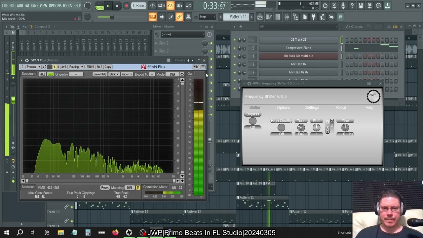The width and height of the screenshot is (423, 238).
Task: Toggle the PAT/SONG mode switch
Action: pos(99,6)
